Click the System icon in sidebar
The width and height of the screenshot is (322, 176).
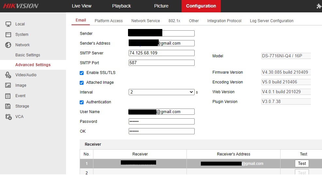(8, 35)
